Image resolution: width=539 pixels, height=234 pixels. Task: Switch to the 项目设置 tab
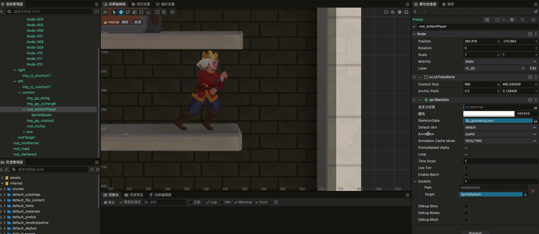(141, 4)
